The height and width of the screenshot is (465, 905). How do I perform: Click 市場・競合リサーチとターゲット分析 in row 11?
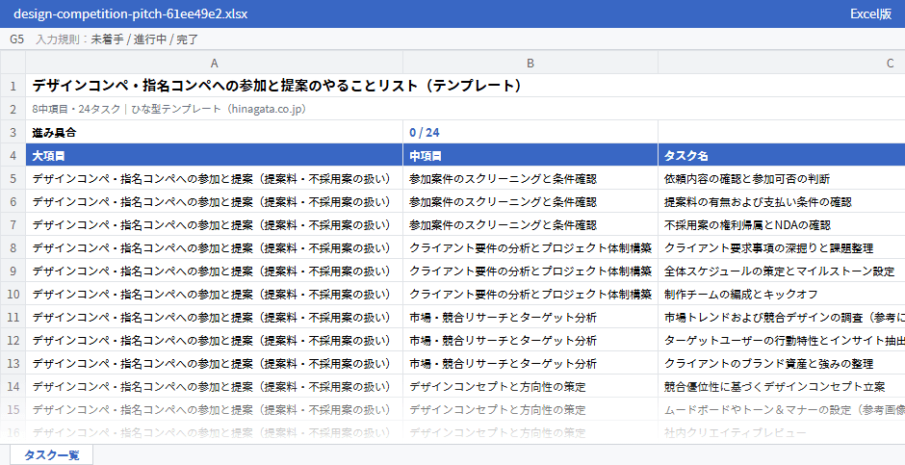(530, 317)
